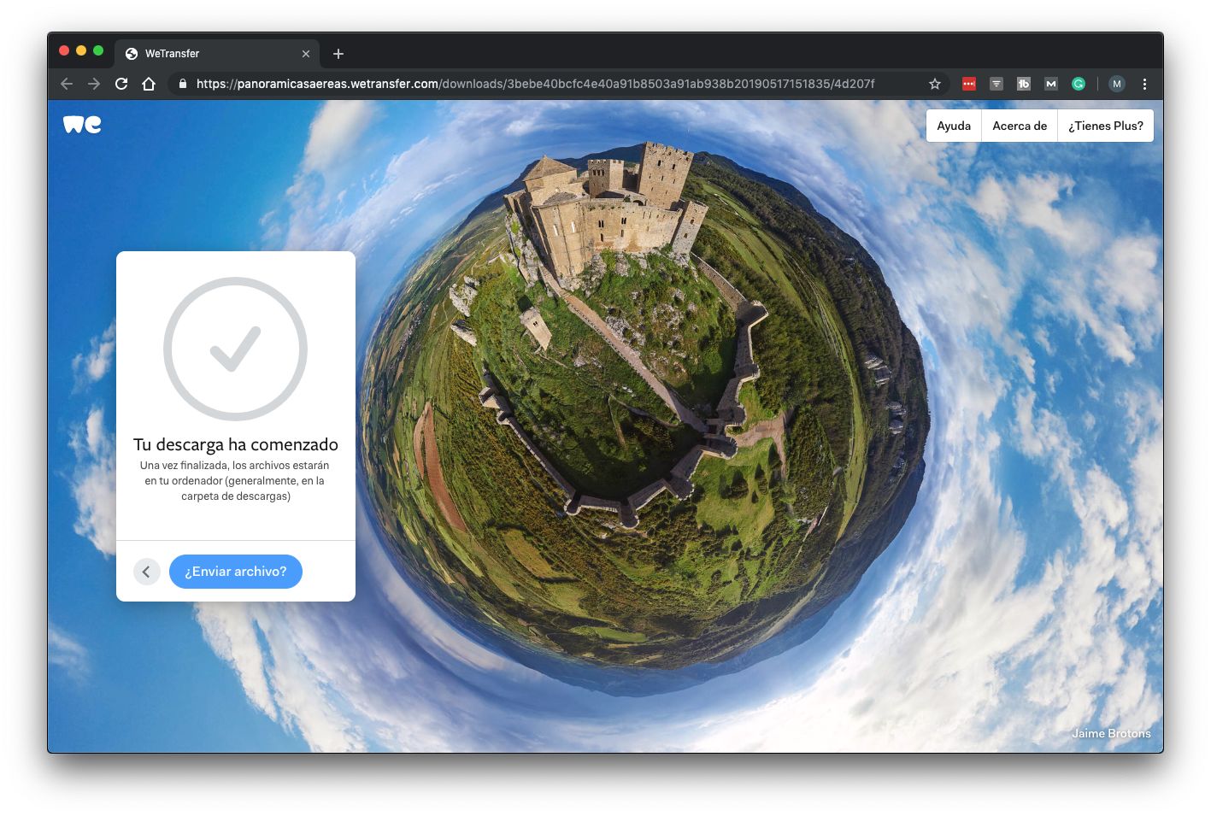
Task: Open the red password manager extension
Action: 969,84
